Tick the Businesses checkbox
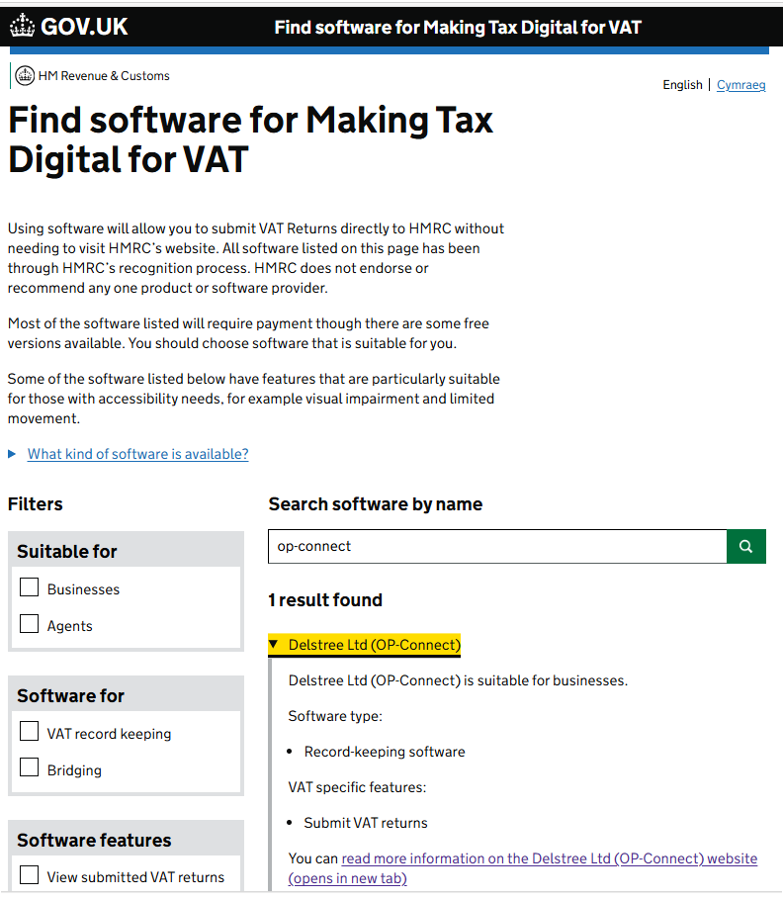Viewport: 783px width, 900px height. [x=30, y=587]
